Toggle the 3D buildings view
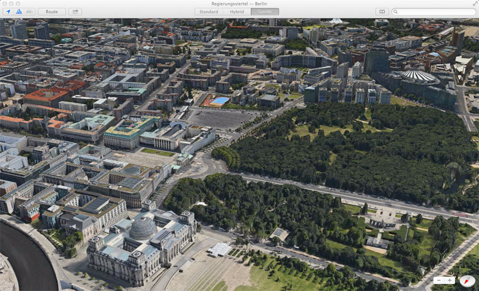This screenshot has width=479, height=291. 19,11
